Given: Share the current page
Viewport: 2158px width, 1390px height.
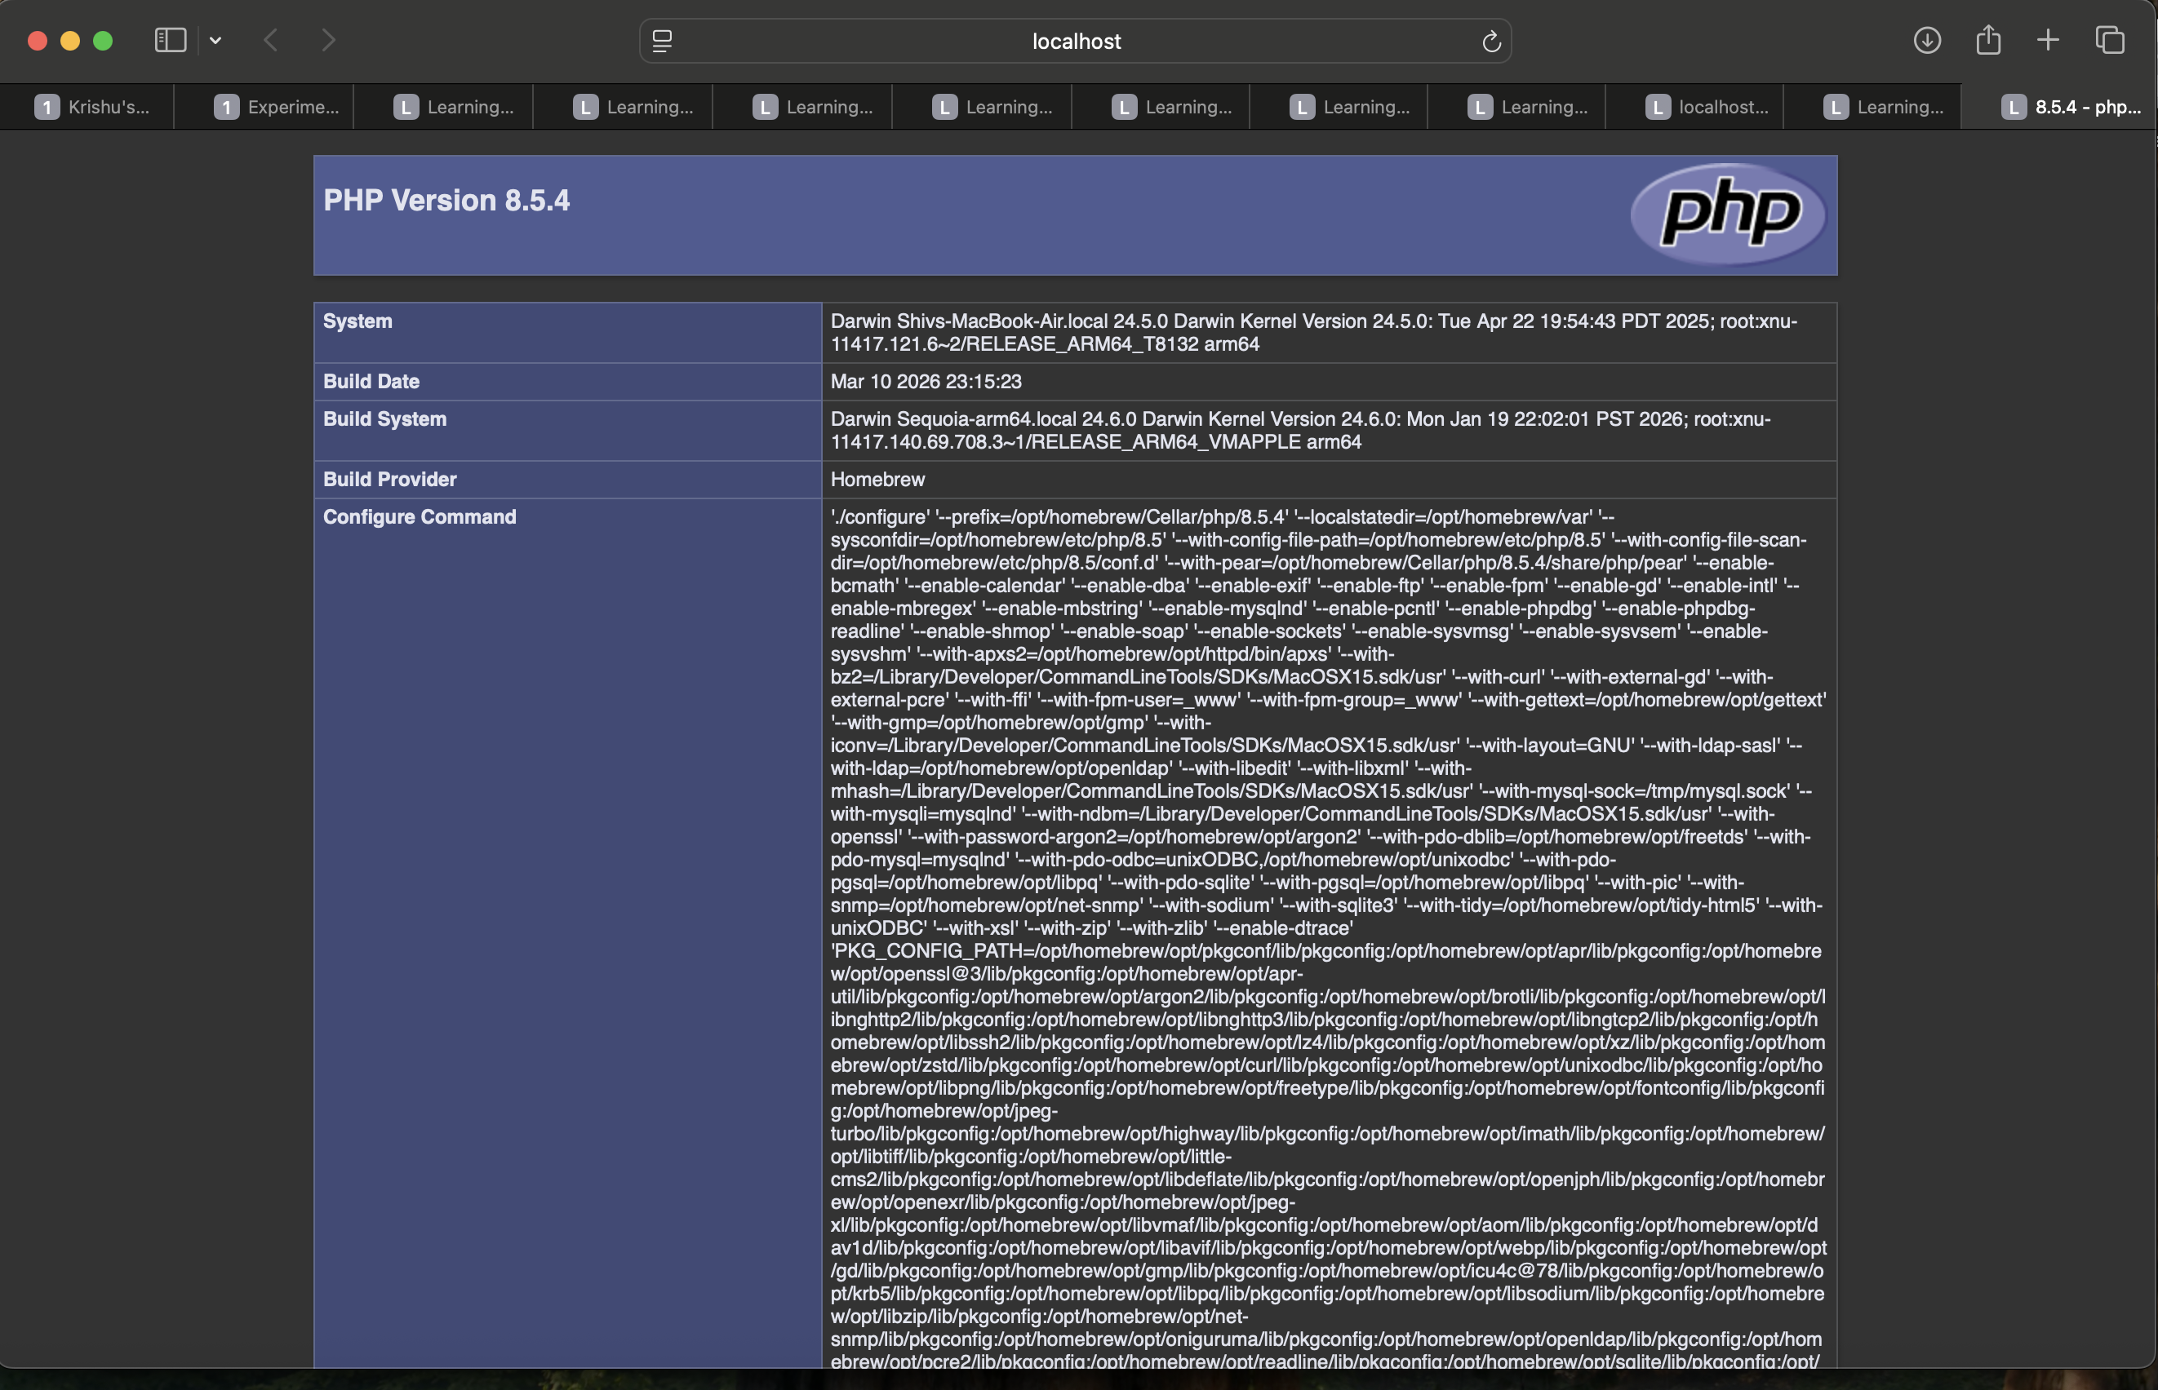Looking at the screenshot, I should tap(1987, 41).
